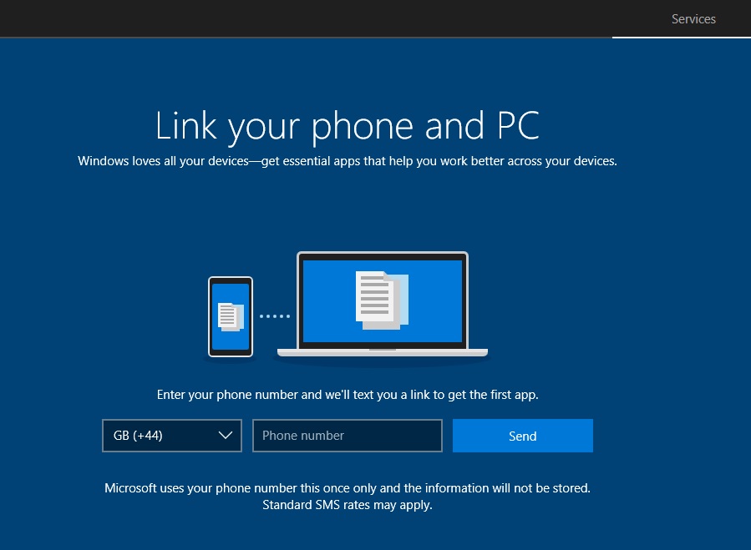Expand the GB (+44) country code dropdown
The height and width of the screenshot is (550, 751).
coord(172,436)
